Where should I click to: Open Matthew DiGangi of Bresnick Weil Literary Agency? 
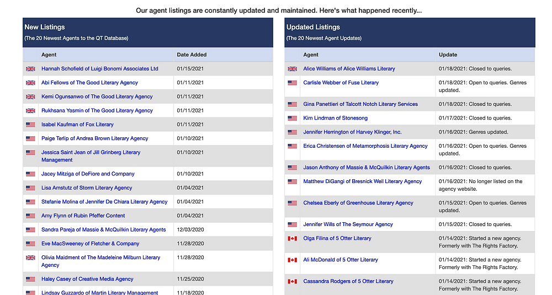pos(362,181)
